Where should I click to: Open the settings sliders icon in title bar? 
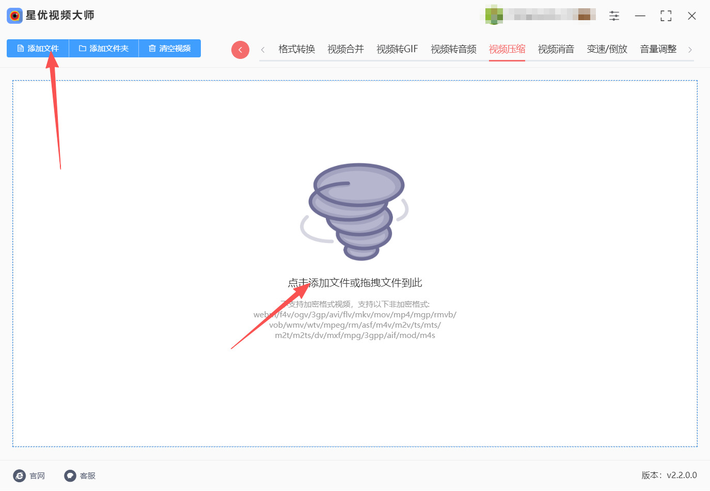pyautogui.click(x=614, y=16)
